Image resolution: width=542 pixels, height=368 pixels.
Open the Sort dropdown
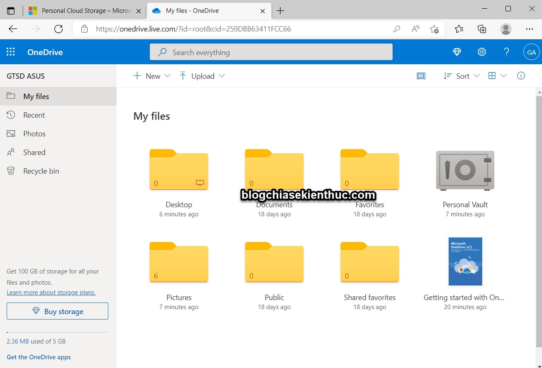(461, 76)
